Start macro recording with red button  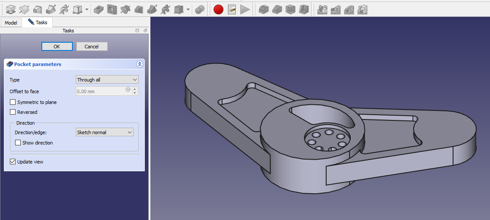218,9
